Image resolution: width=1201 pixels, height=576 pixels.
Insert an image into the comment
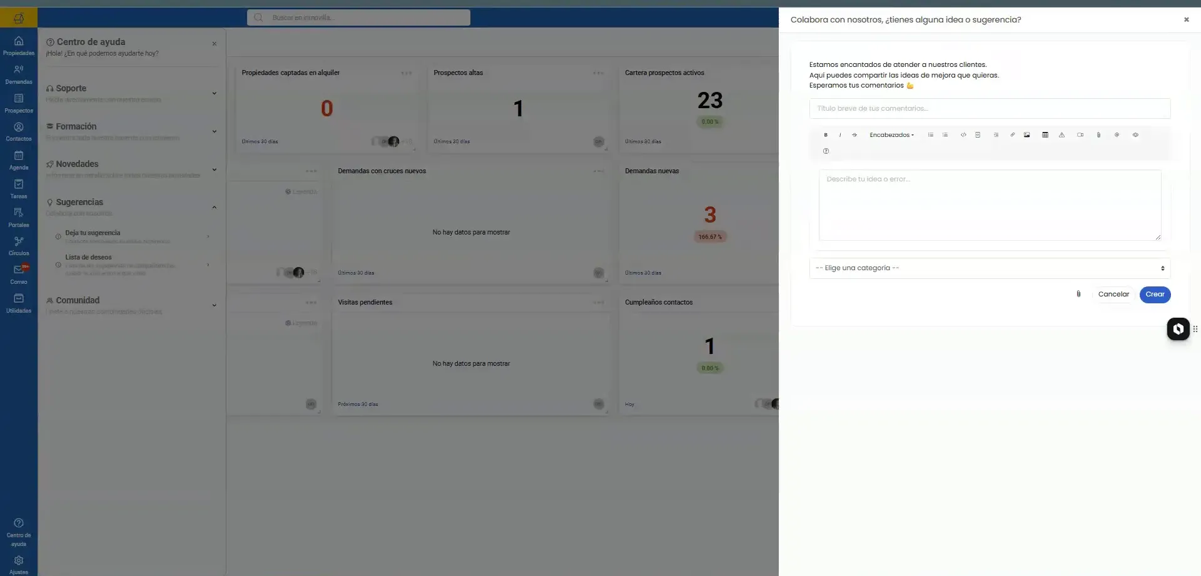click(1027, 135)
